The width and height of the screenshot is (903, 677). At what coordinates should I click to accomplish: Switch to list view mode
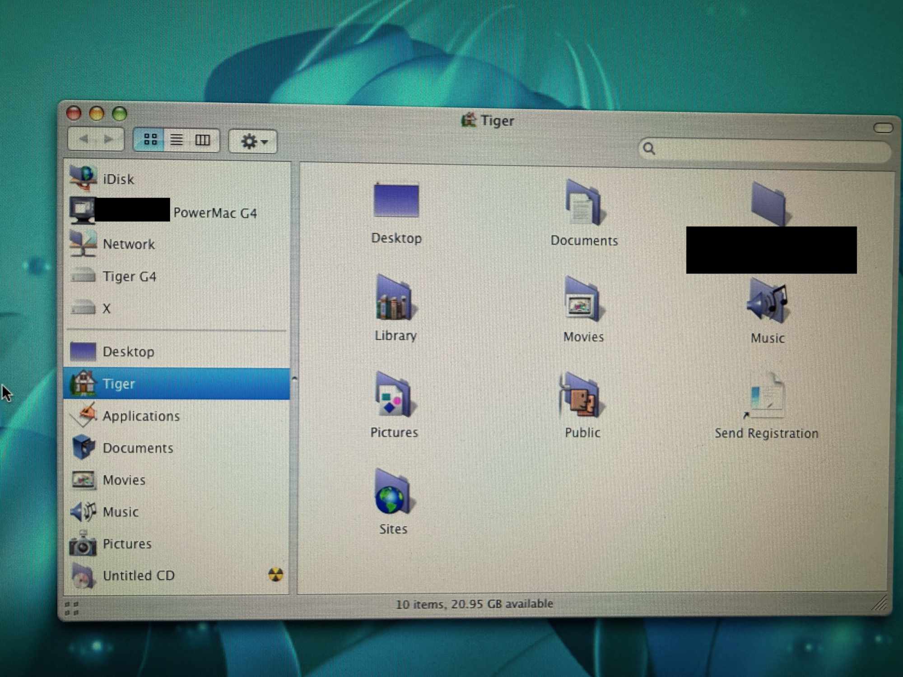[177, 140]
